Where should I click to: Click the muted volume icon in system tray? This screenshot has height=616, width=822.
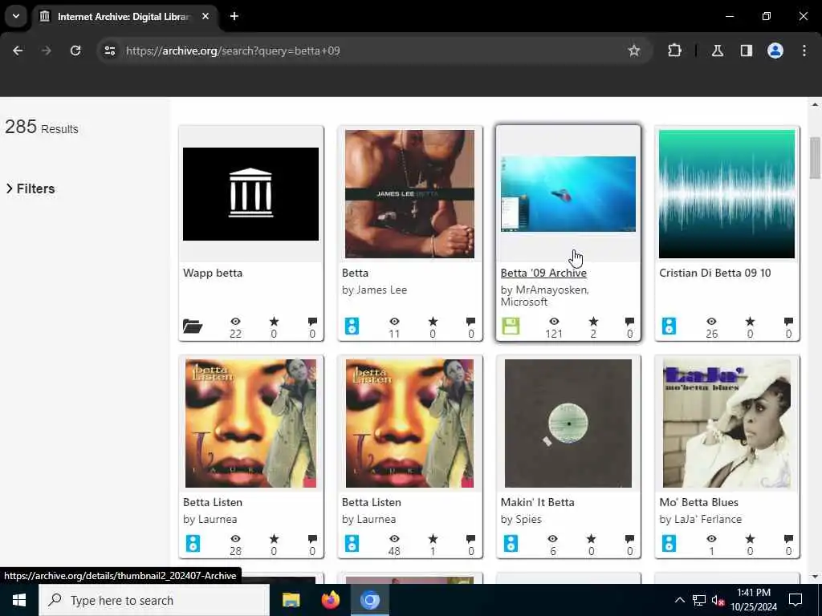718,600
